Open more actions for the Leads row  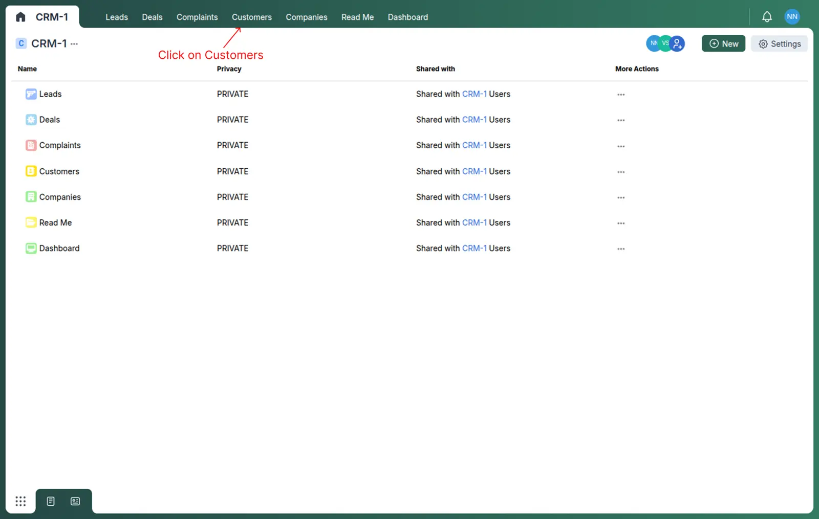tap(620, 94)
